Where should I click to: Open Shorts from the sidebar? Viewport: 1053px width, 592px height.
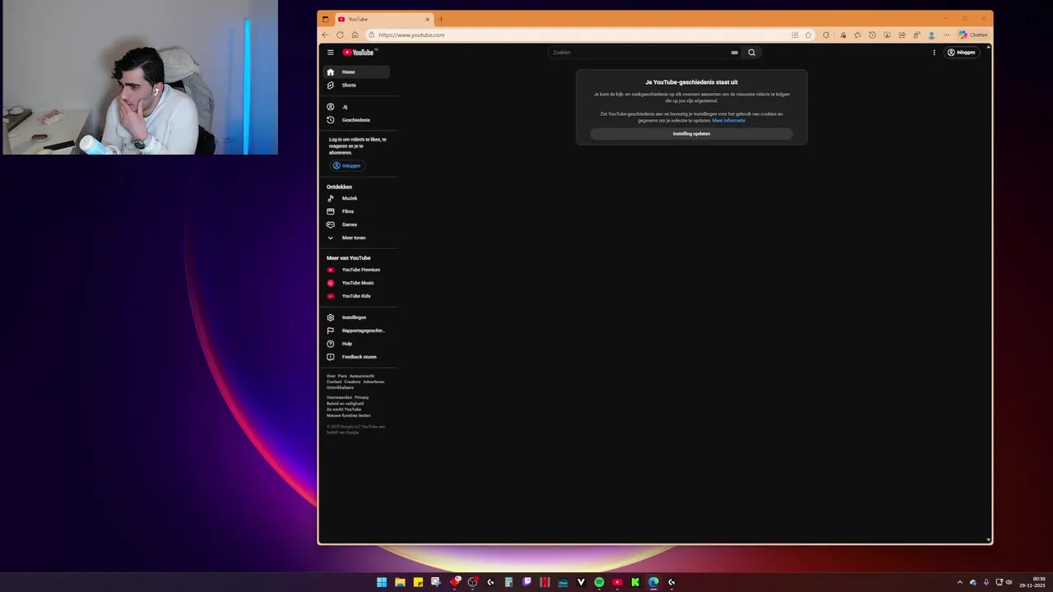[x=356, y=86]
